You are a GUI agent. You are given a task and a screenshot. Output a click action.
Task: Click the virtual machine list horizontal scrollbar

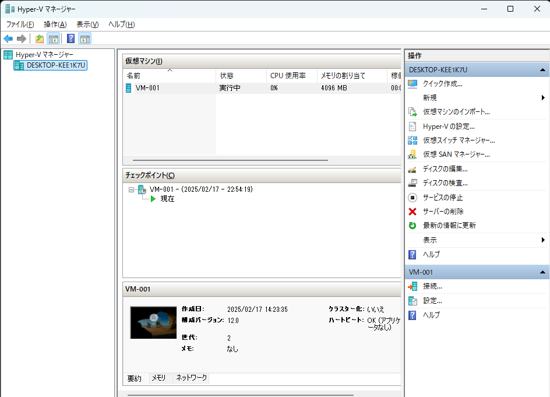[x=230, y=160]
